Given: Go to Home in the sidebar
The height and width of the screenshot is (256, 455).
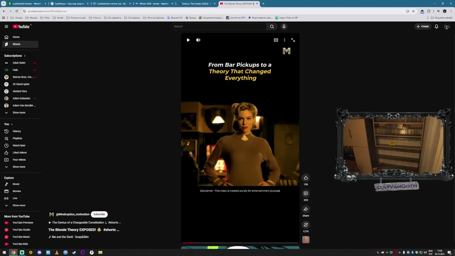Looking at the screenshot, I should click(x=20, y=37).
